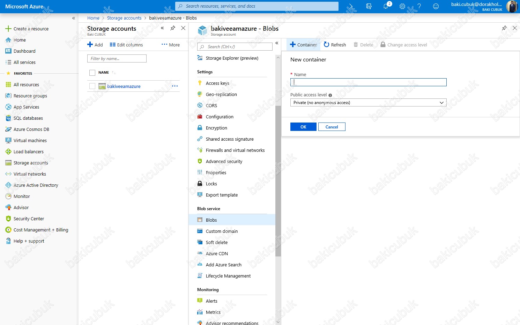Open the More commands menu

171,45
